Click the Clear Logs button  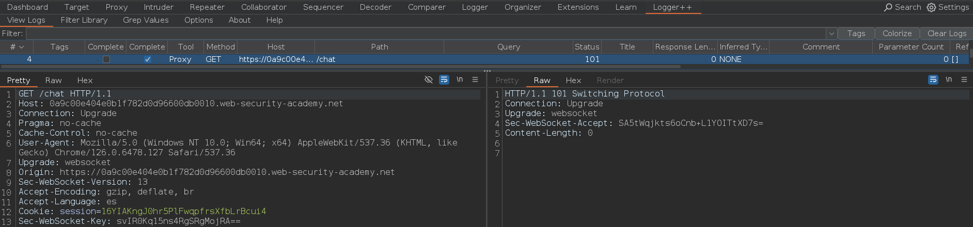coord(947,34)
